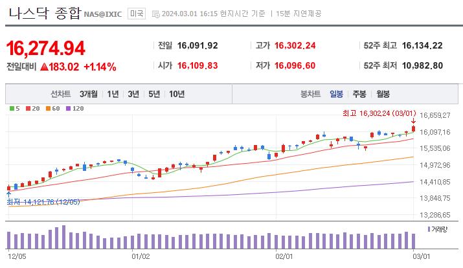Switch to 일봉 daily candle chart
Screen dimensions: 463x268
[336, 94]
